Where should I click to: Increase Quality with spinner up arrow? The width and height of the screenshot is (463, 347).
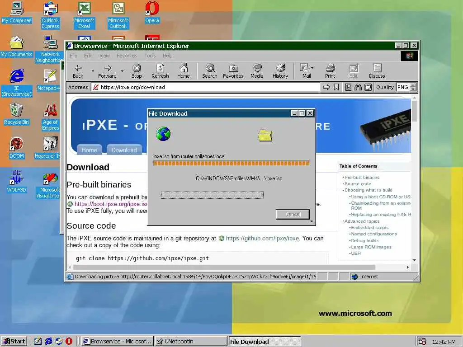(x=413, y=85)
